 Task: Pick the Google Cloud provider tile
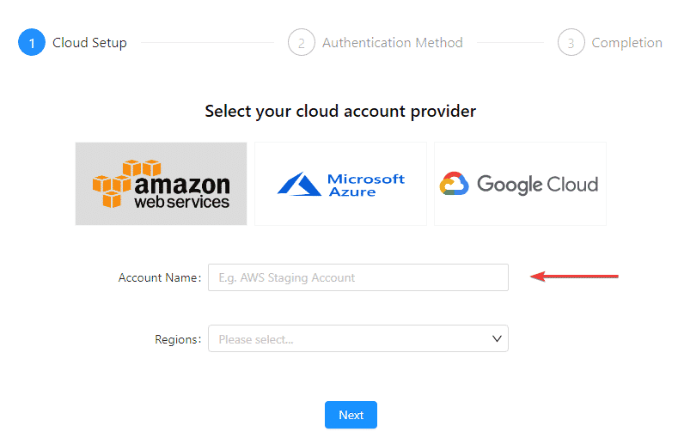point(520,184)
